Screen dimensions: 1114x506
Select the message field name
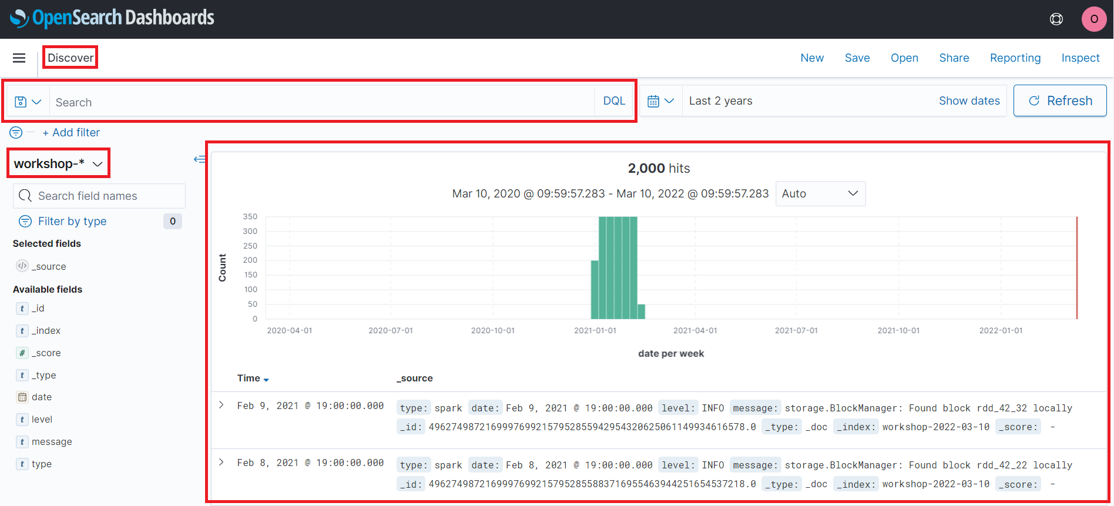52,441
